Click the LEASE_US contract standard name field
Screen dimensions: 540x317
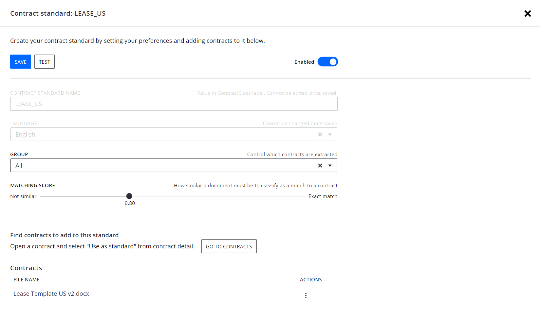coord(174,104)
